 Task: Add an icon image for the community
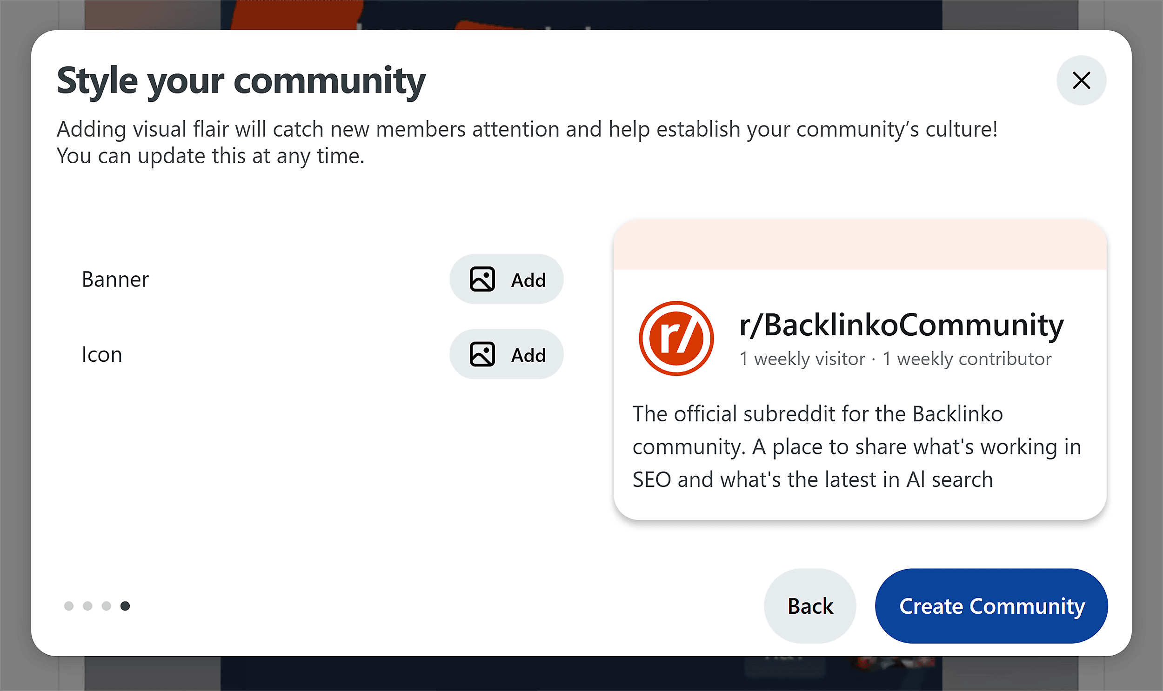click(x=506, y=354)
